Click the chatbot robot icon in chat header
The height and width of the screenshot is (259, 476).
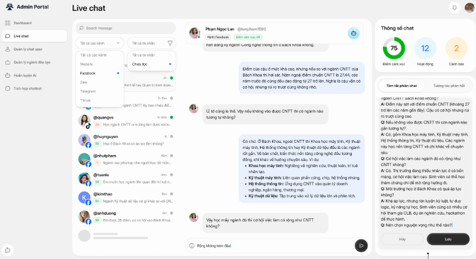pos(353,33)
